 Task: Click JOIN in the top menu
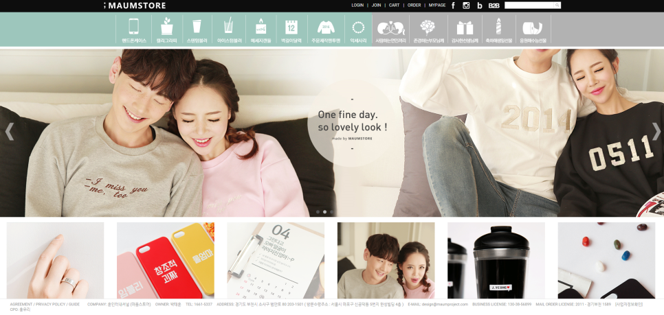pyautogui.click(x=376, y=5)
